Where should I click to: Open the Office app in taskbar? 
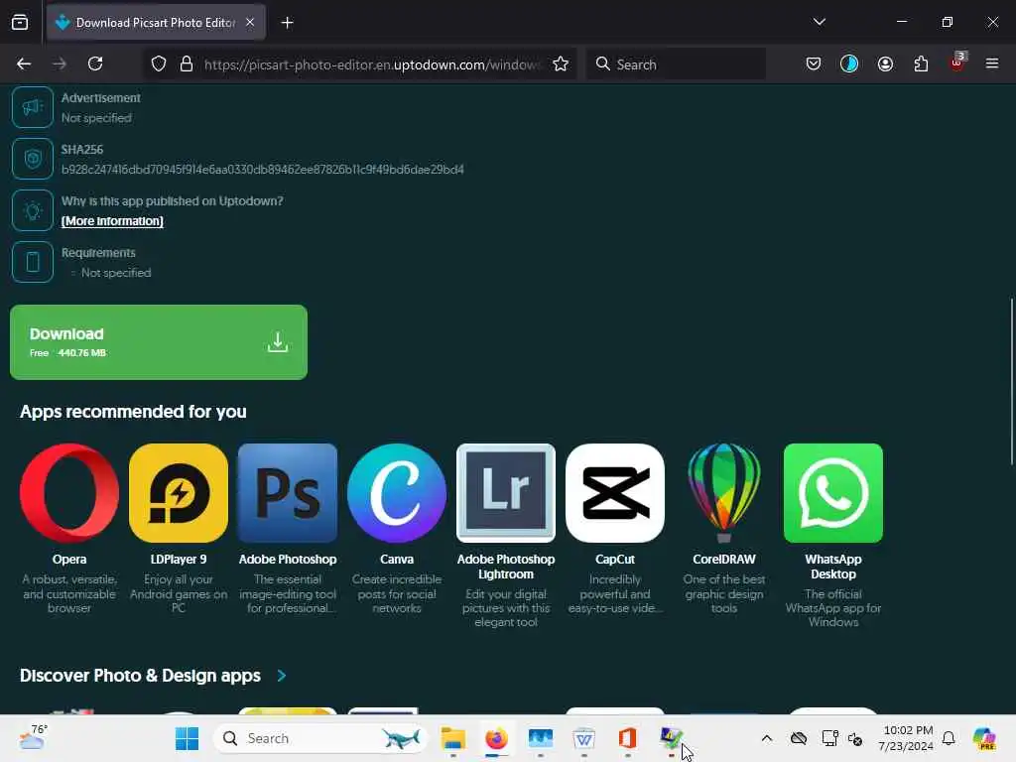coord(627,738)
